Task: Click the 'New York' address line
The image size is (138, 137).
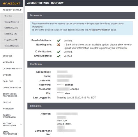Action: (x=62, y=120)
